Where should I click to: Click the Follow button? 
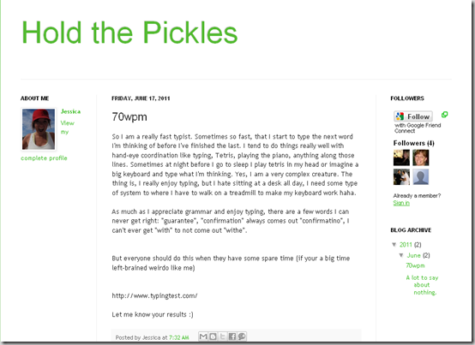413,116
